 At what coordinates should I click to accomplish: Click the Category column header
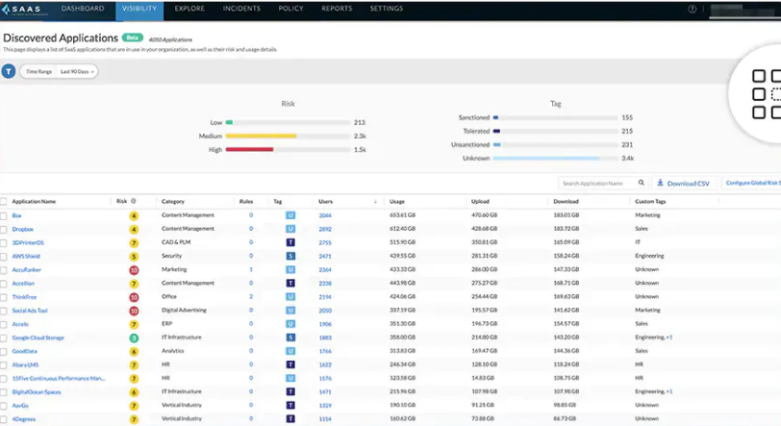tap(173, 202)
